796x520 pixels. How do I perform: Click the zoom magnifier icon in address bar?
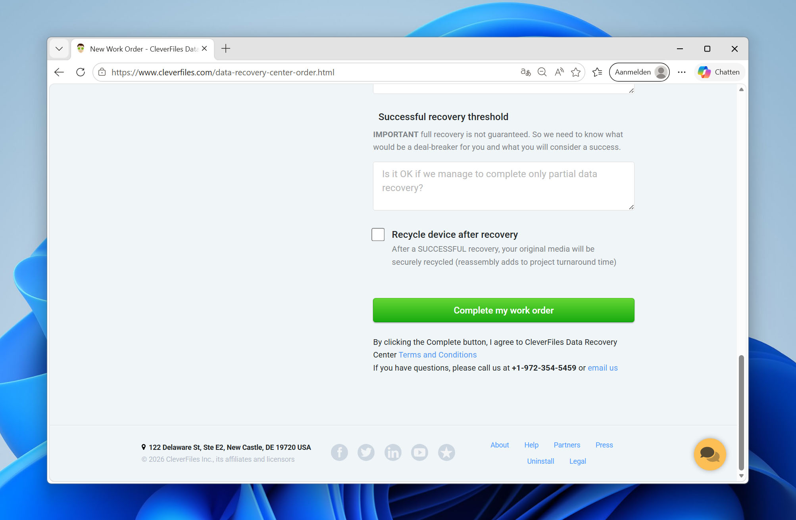click(x=542, y=72)
